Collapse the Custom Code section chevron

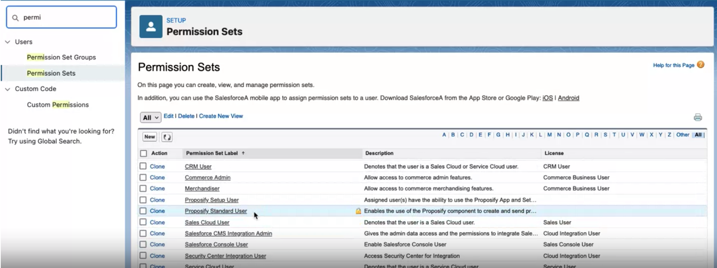coord(7,89)
